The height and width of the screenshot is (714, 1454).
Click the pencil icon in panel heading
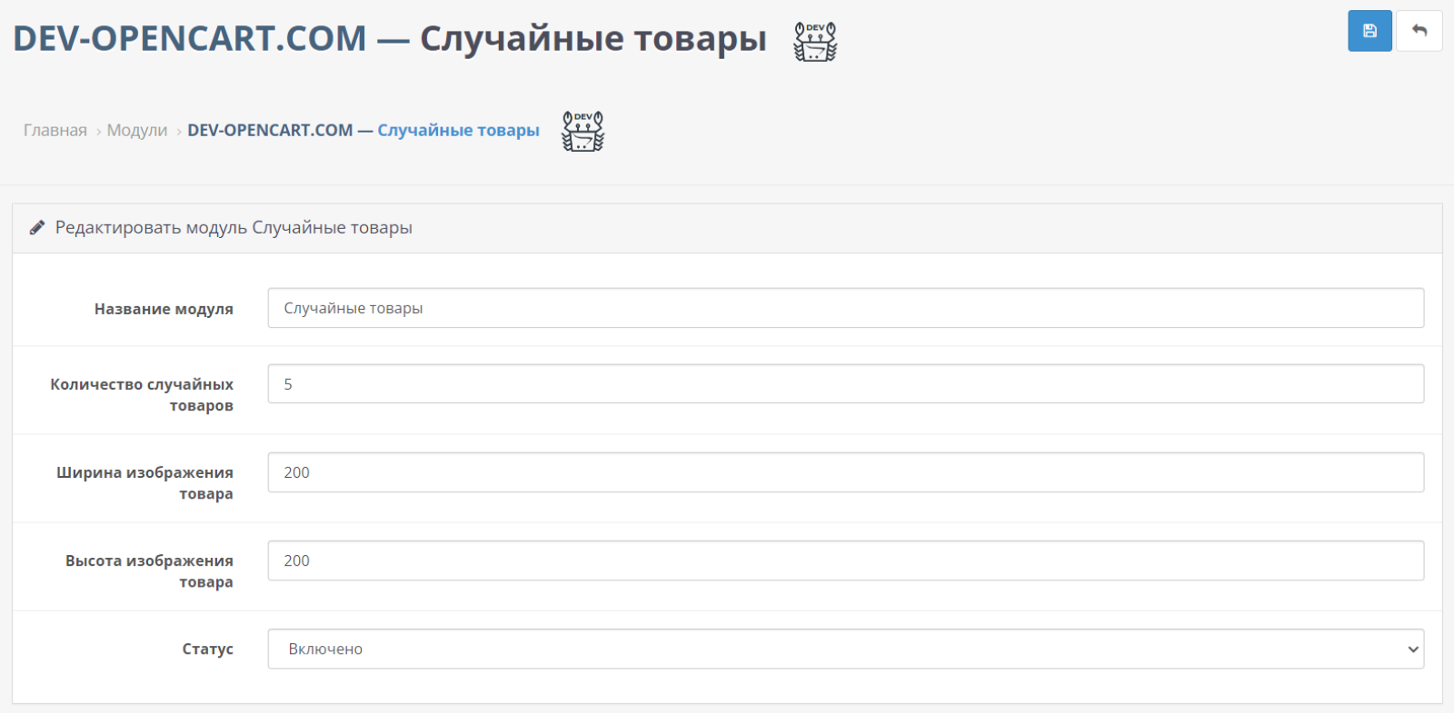[x=36, y=227]
